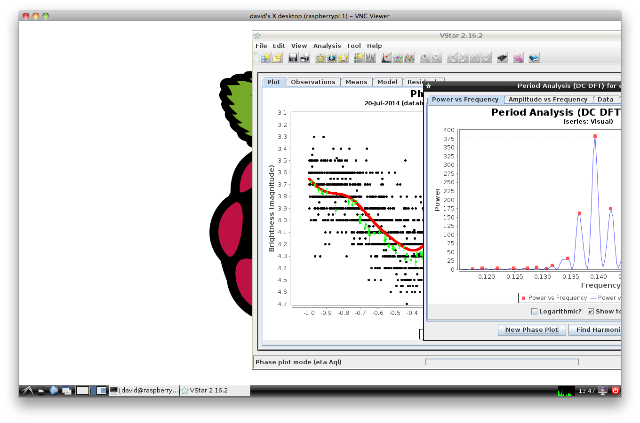The height and width of the screenshot is (423, 640).
Task: Click the zoom in magnifier icon
Action: coord(425,58)
